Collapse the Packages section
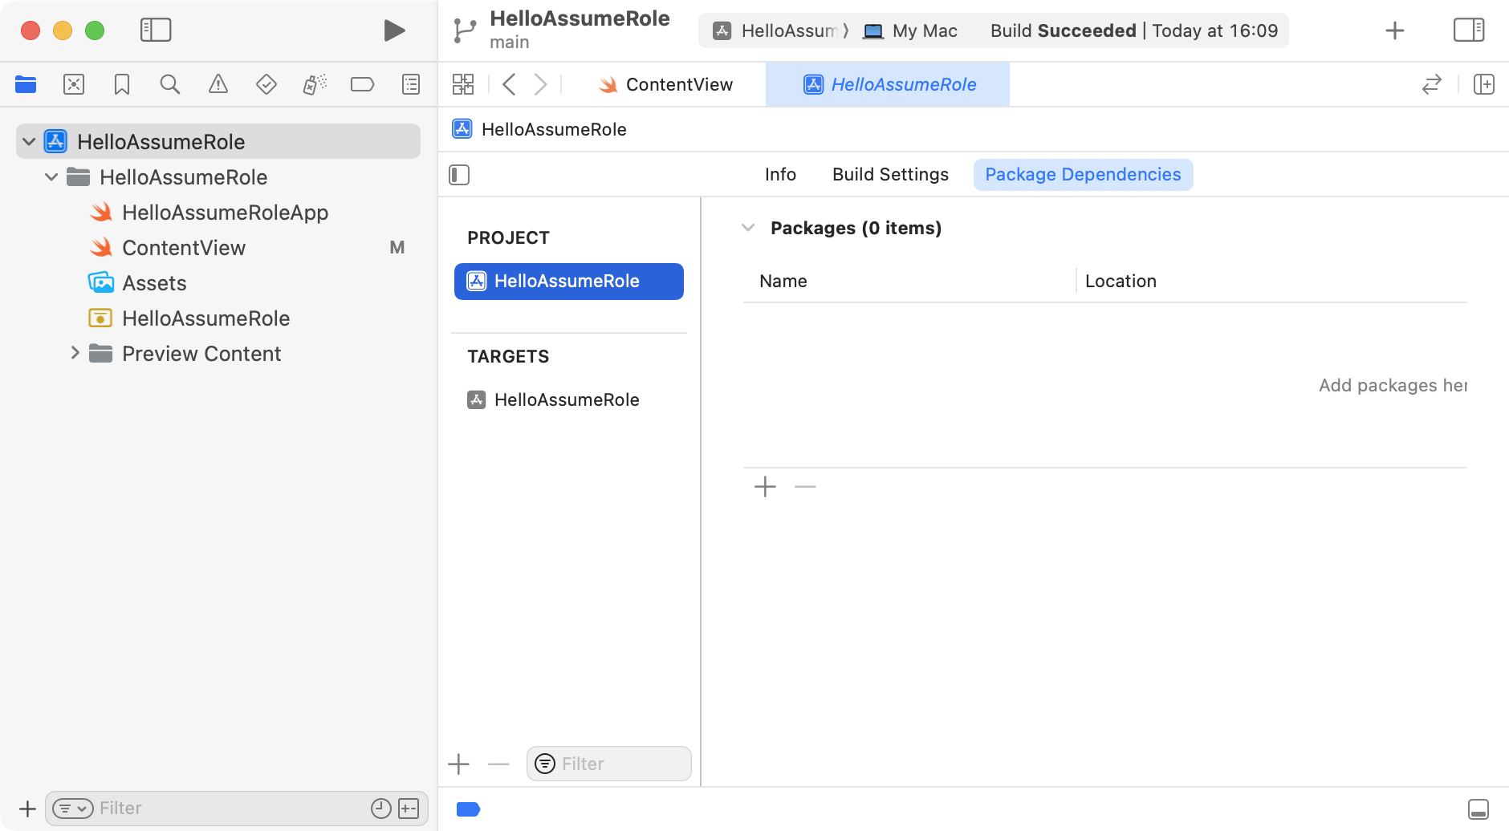 pyautogui.click(x=748, y=228)
